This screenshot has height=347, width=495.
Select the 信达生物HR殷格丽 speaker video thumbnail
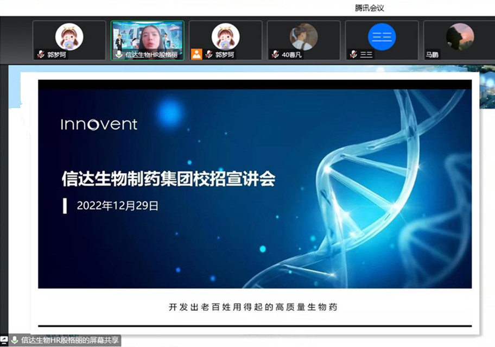click(x=147, y=36)
